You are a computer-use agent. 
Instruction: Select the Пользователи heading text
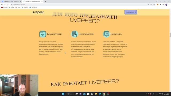86,34
